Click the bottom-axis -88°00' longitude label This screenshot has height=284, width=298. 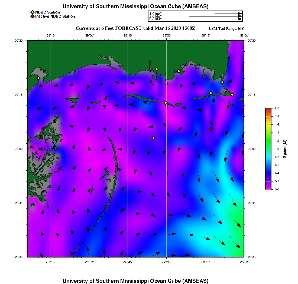pyautogui.click(x=244, y=262)
